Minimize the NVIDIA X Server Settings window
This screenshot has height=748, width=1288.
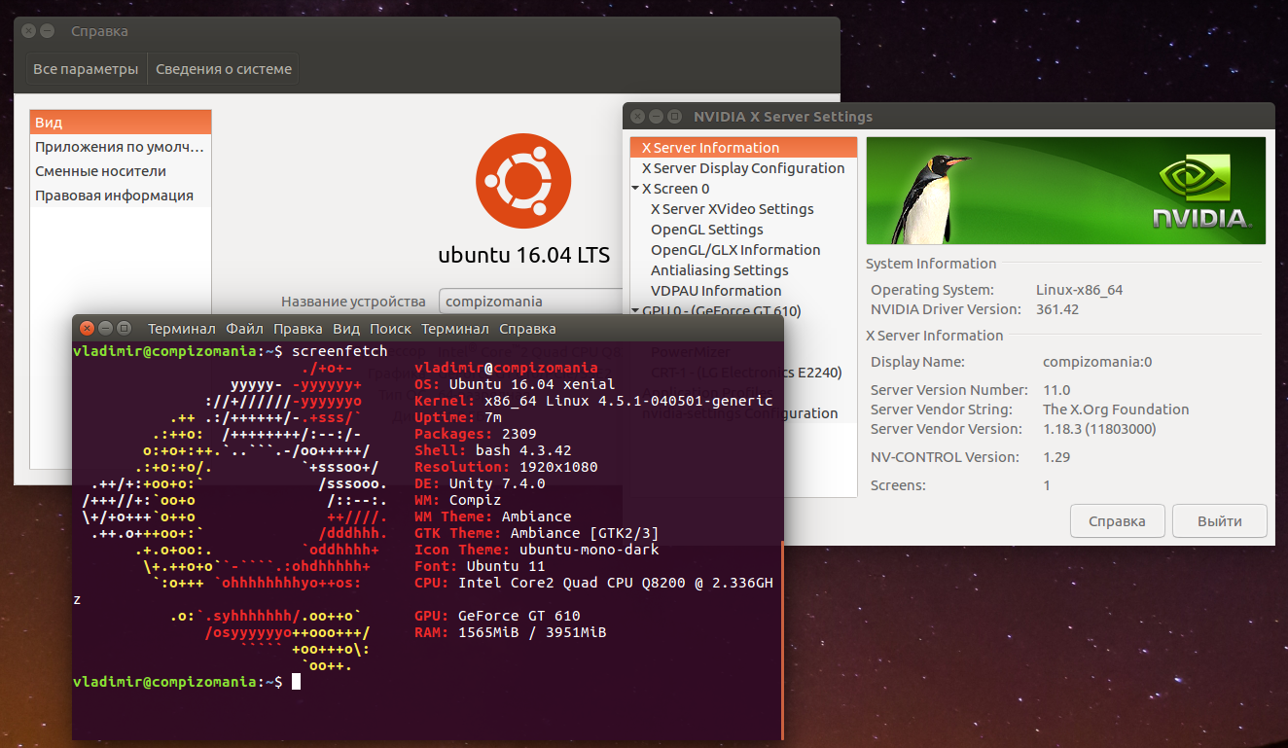pyautogui.click(x=656, y=117)
